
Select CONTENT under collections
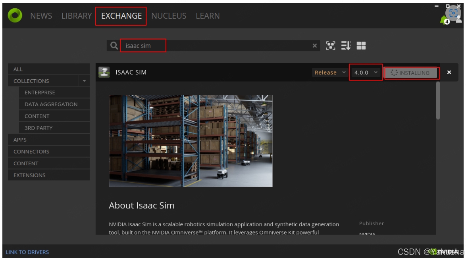(x=54, y=116)
